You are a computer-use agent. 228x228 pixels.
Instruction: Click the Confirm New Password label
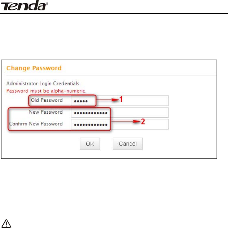coord(36,124)
